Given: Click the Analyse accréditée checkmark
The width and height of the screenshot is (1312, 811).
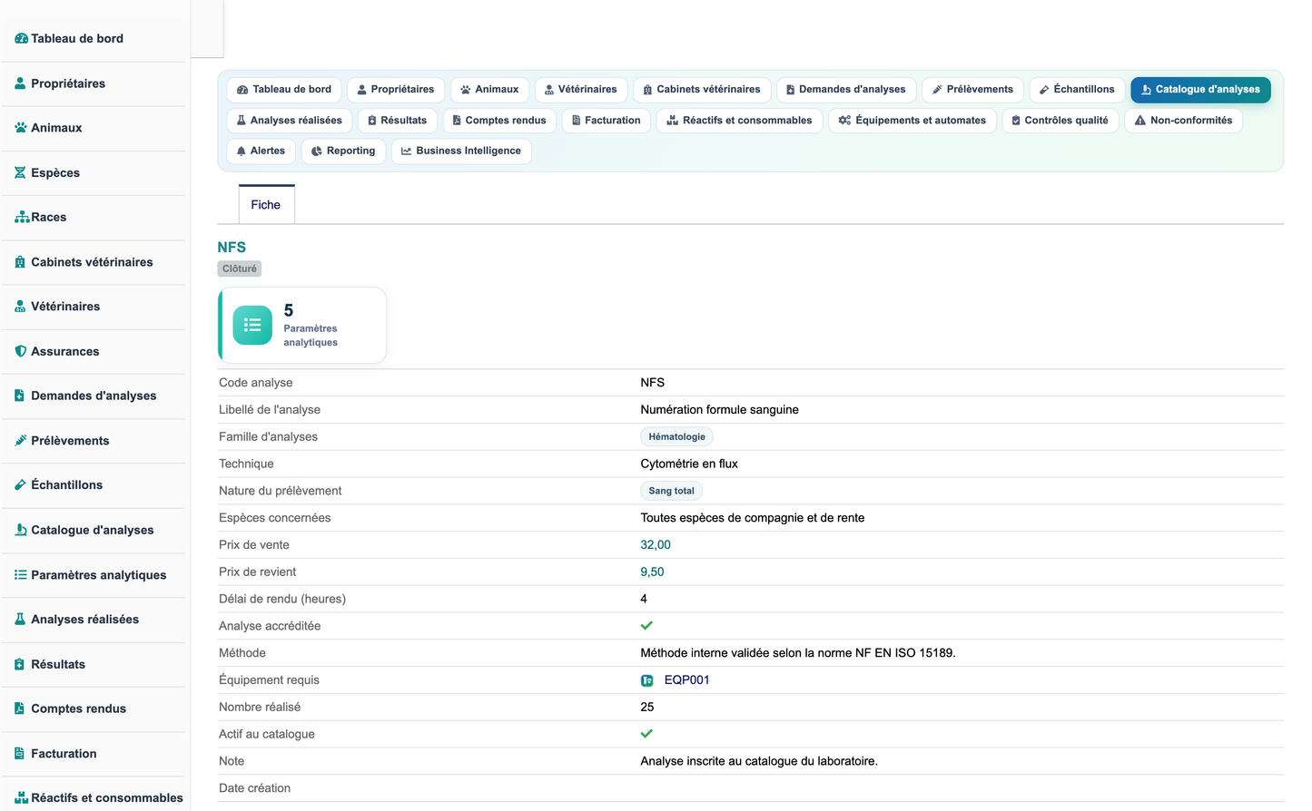Looking at the screenshot, I should click(646, 626).
